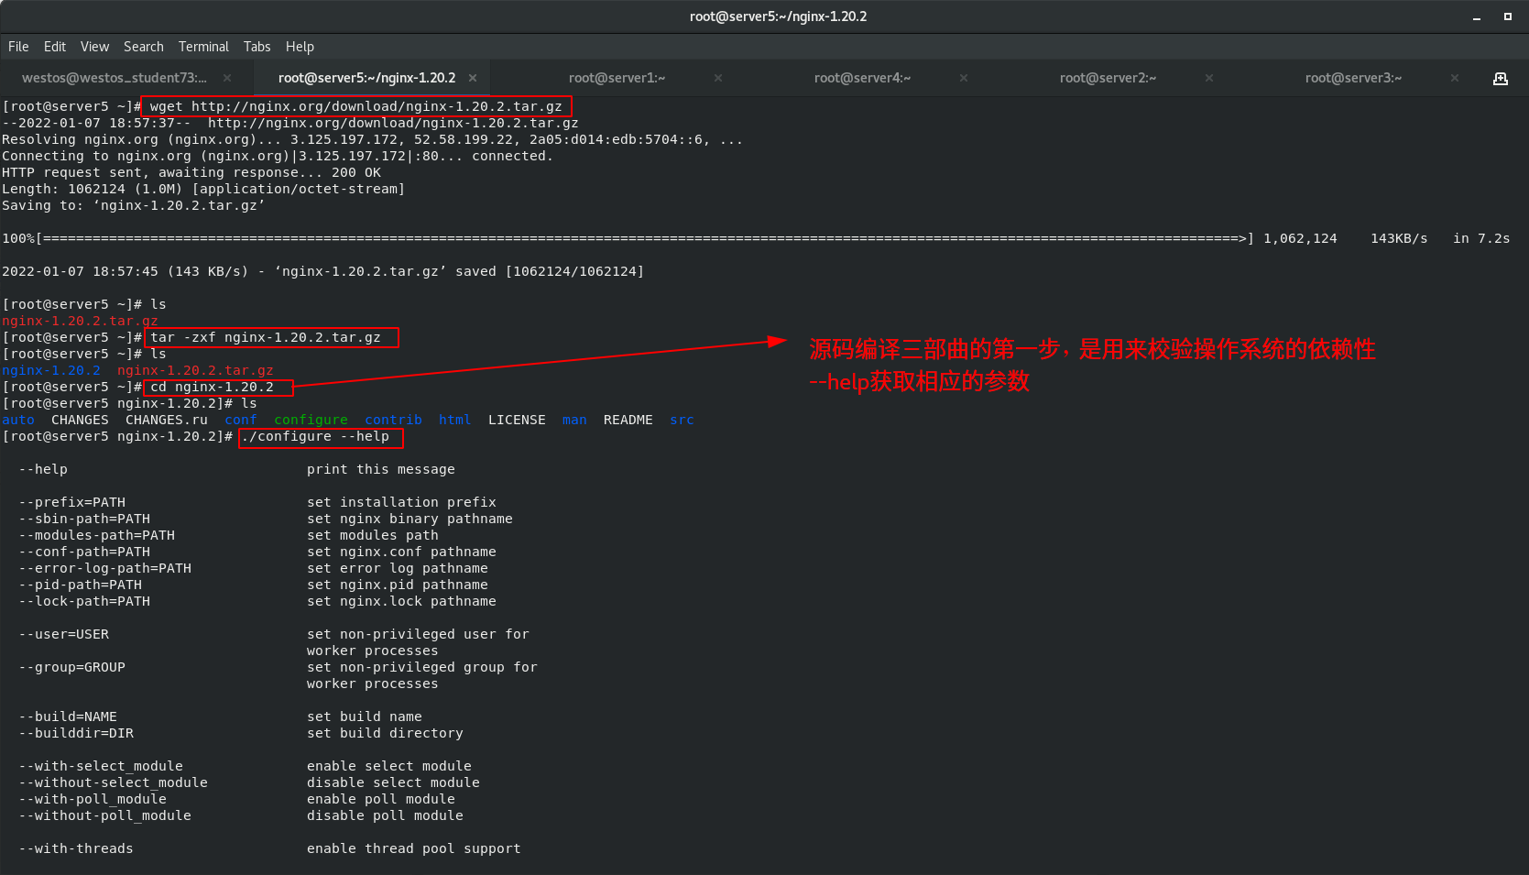Click the wget download command text
1529x875 pixels.
355,106
